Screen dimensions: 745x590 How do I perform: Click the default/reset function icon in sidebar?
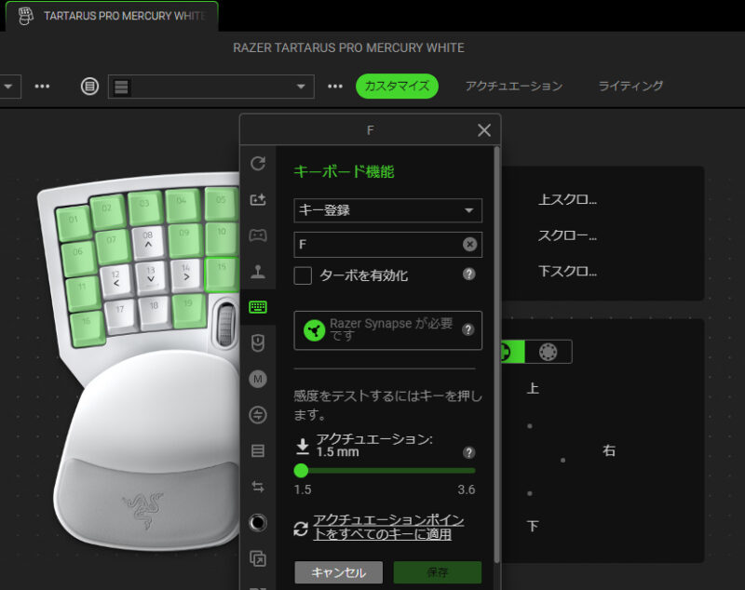[258, 164]
